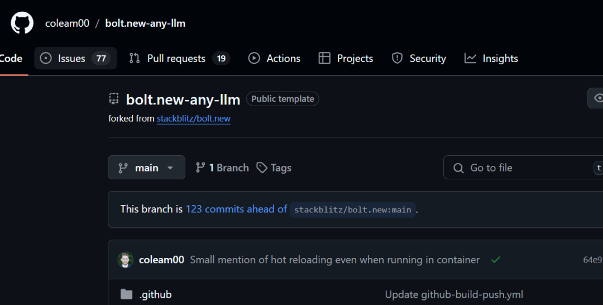View the Insights tab
The image size is (603, 305).
pos(491,59)
